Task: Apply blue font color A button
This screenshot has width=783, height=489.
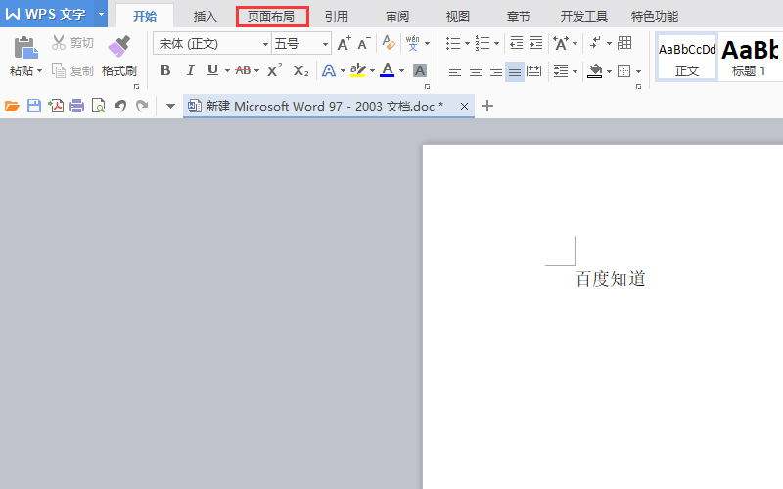Action: 387,70
